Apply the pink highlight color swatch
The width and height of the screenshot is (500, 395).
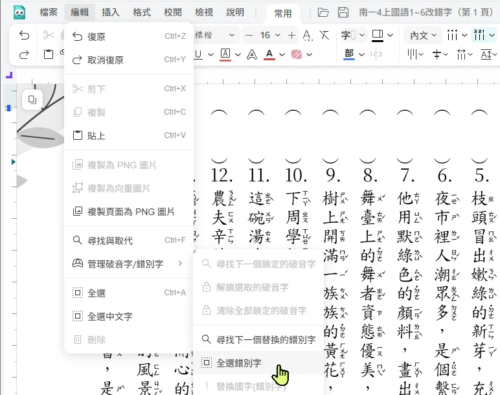[297, 54]
